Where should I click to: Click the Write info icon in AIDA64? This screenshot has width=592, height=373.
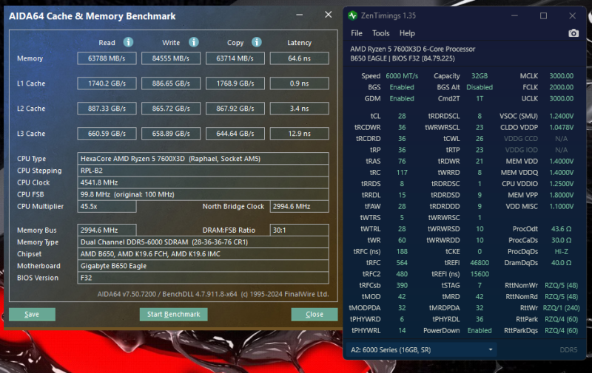[x=194, y=42]
